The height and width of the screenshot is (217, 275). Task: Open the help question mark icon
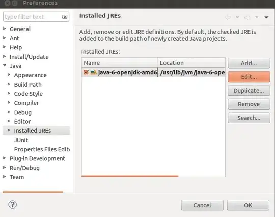(x=12, y=205)
